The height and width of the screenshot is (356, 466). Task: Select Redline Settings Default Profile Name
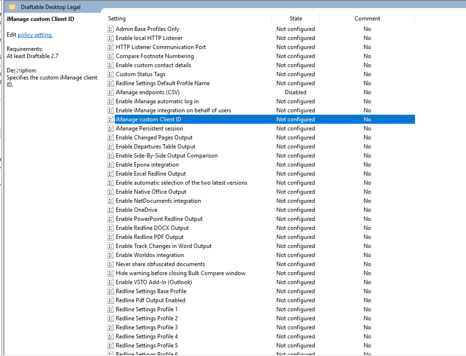[x=163, y=83]
